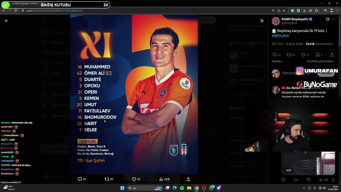Open Av. Beton reply author avatar
The width and height of the screenshot is (341, 192).
pos(276,90)
